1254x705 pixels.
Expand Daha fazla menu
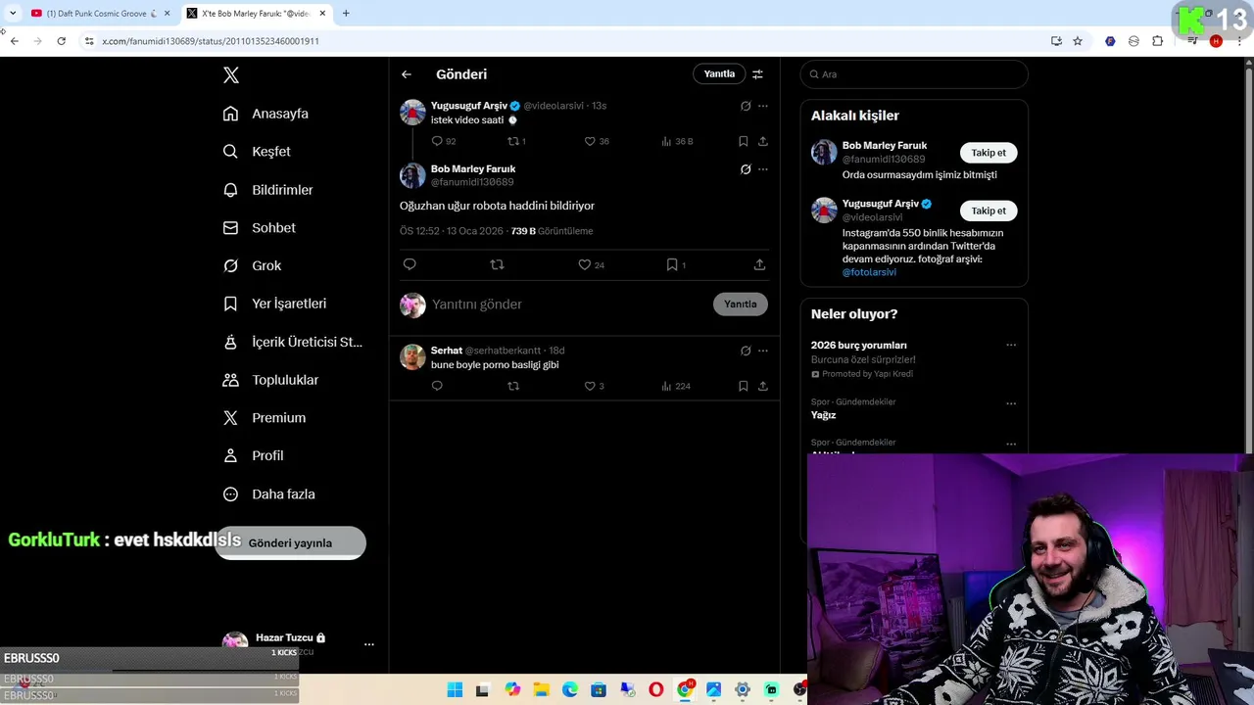pos(268,494)
